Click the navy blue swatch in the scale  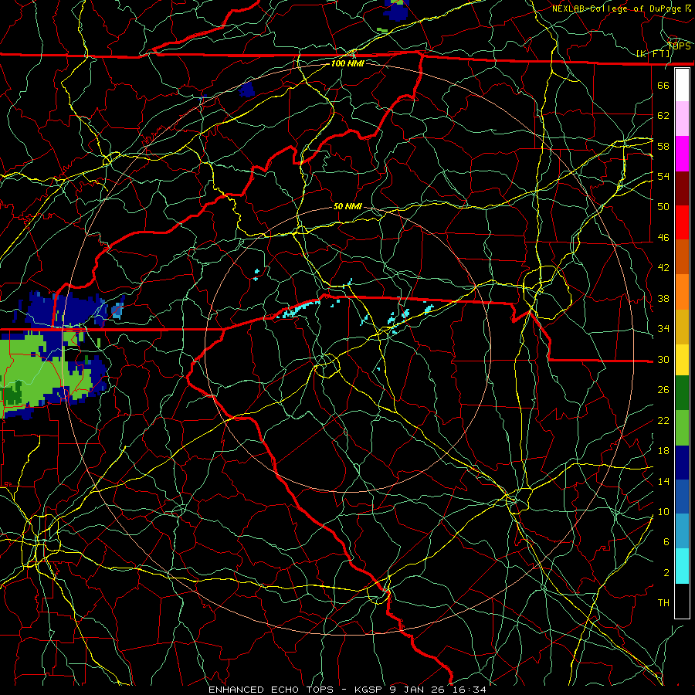[682, 463]
